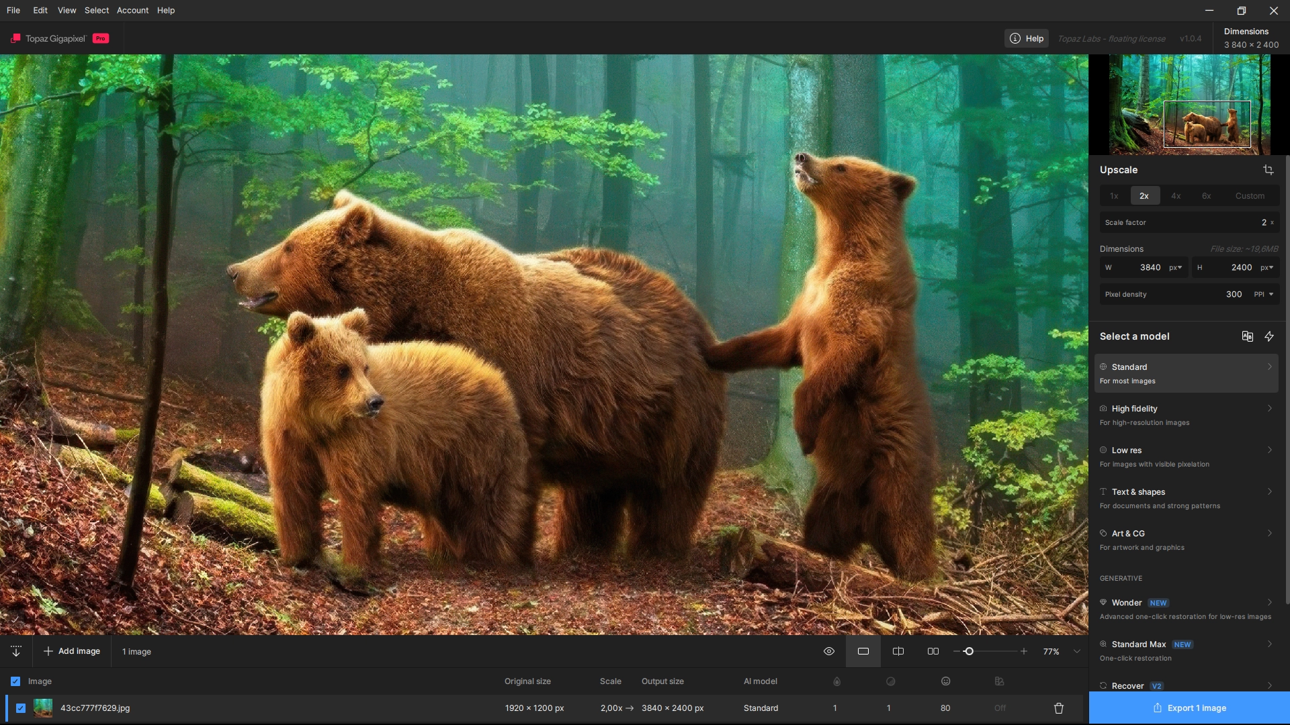1290x725 pixels.
Task: Switch to split comparison view
Action: coord(898,651)
